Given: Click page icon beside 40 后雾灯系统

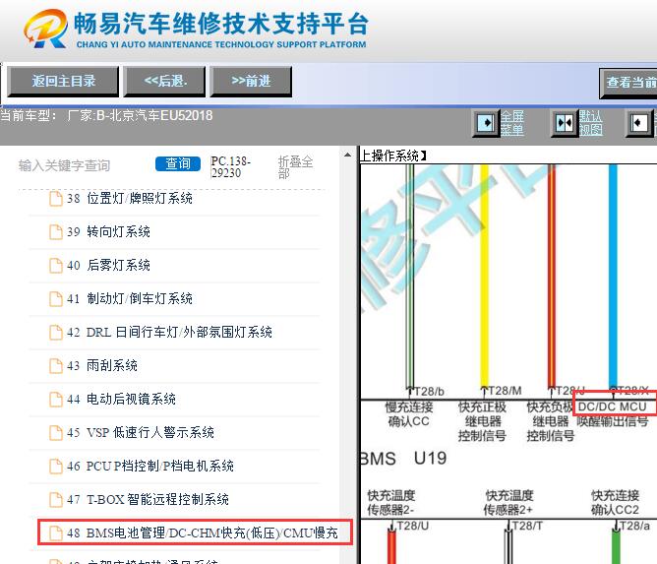Looking at the screenshot, I should (56, 265).
